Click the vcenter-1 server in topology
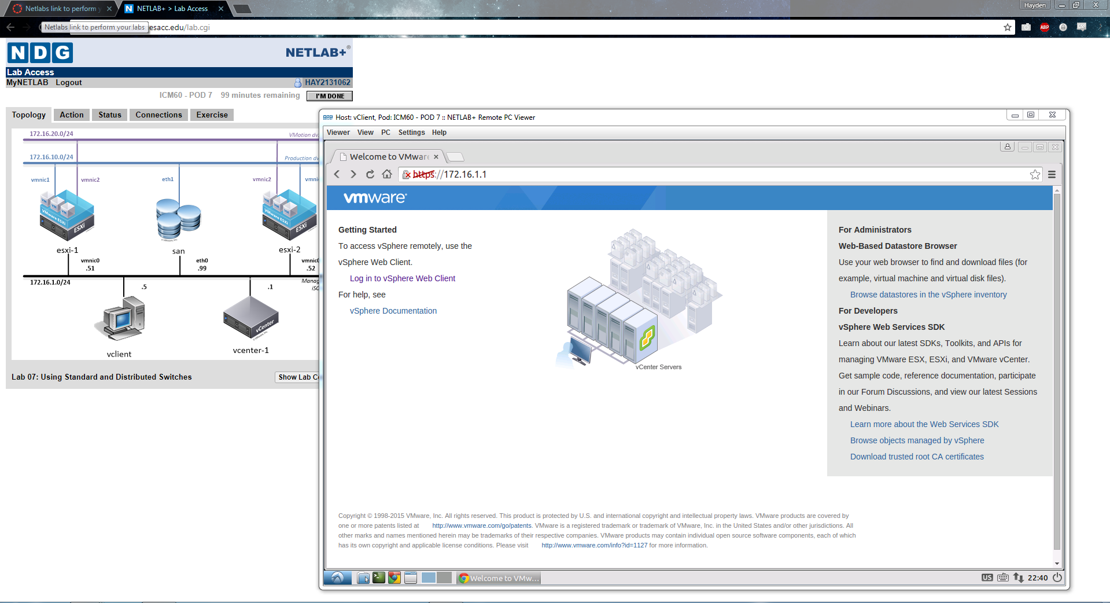 (x=250, y=318)
